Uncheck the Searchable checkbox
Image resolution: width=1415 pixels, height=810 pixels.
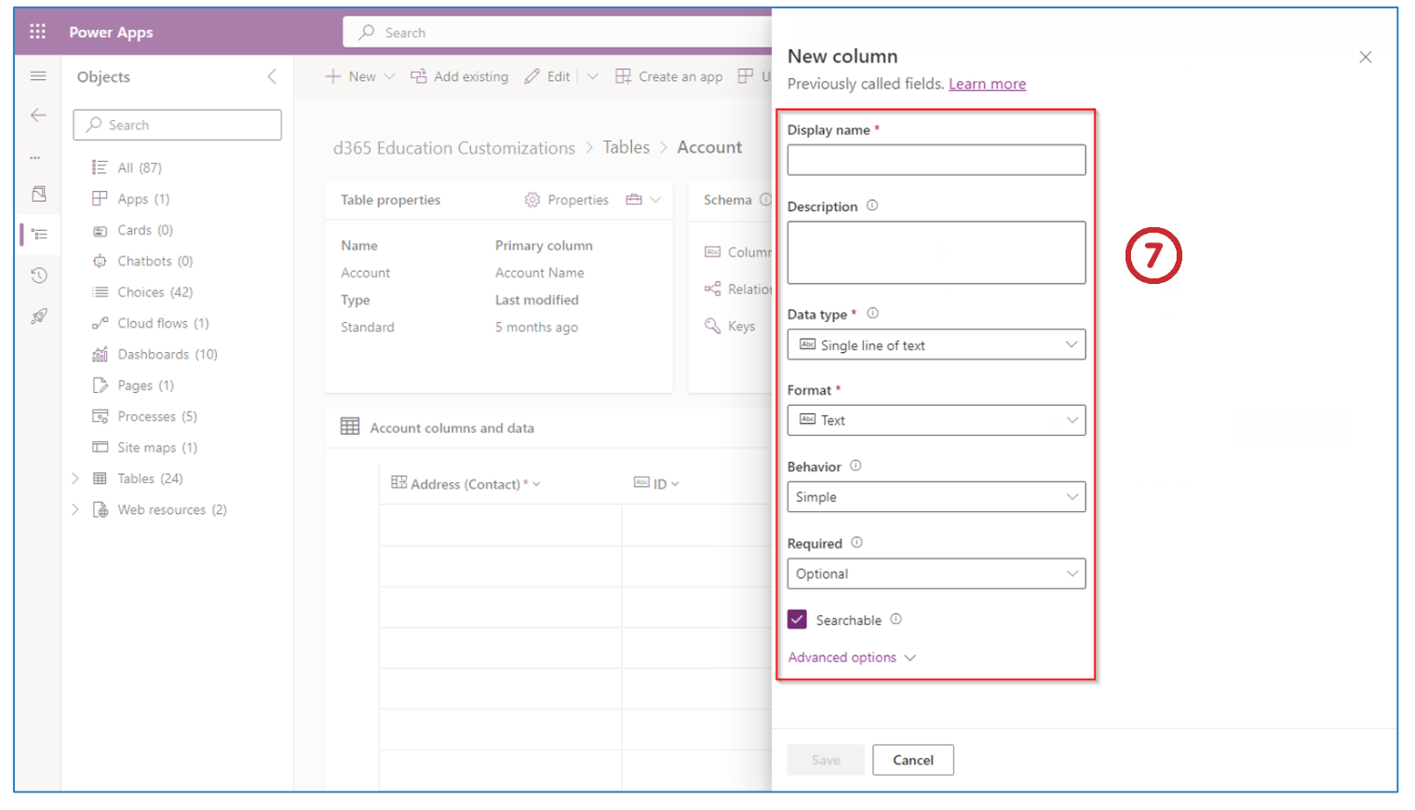pos(797,620)
